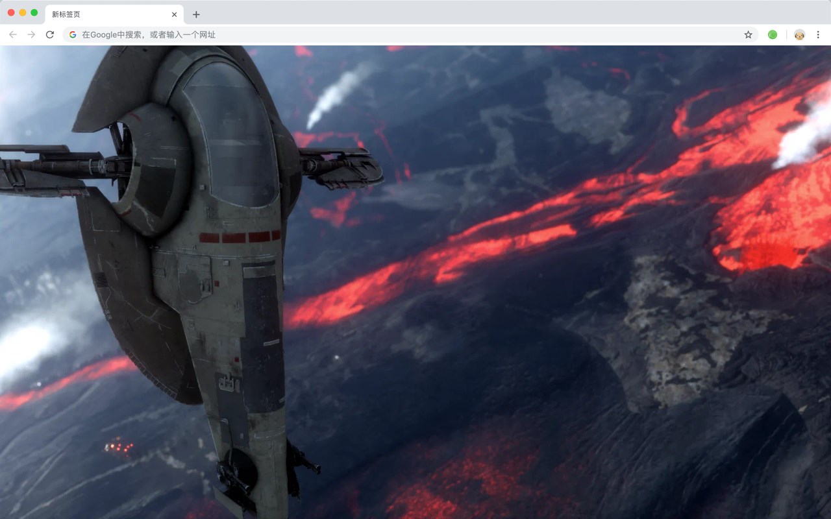Click the browser forward arrow

pos(31,34)
